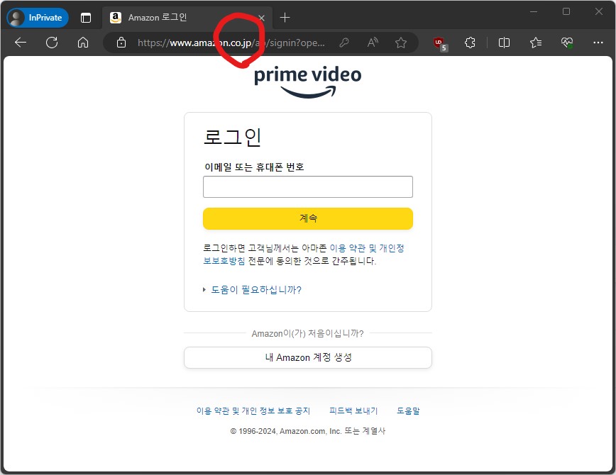
Task: Minimize the browser window
Action: click(534, 11)
